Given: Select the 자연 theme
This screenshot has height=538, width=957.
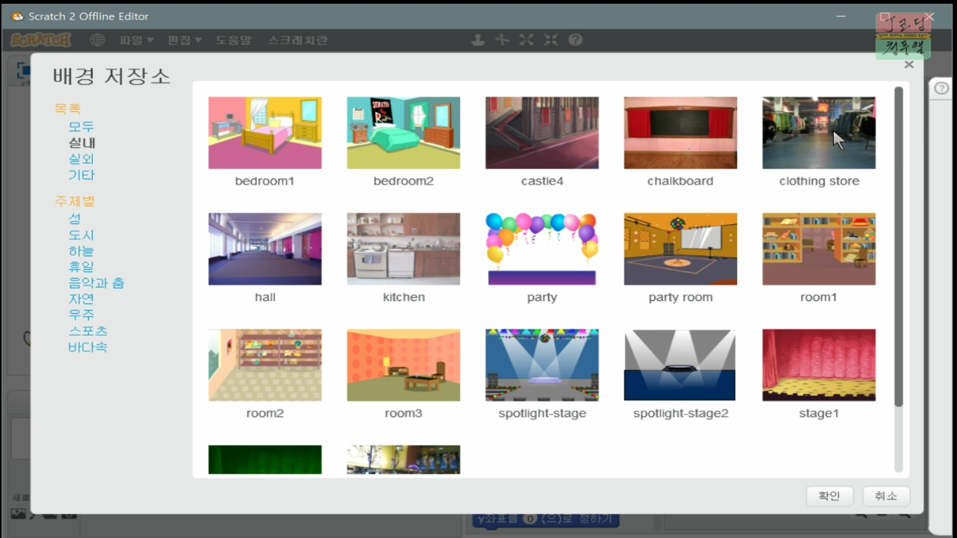Looking at the screenshot, I should point(81,299).
